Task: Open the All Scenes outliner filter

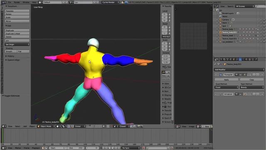Action: [x=245, y=6]
